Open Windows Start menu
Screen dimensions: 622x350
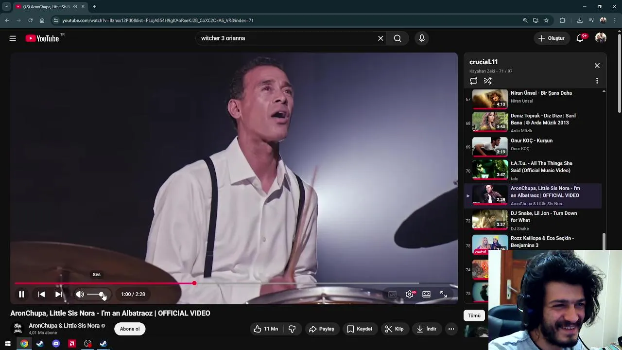[8, 344]
